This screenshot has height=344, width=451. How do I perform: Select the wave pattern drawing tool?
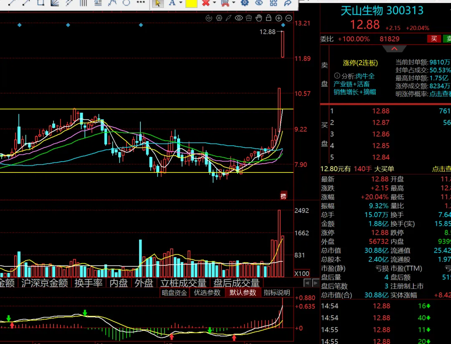tap(112, 3)
